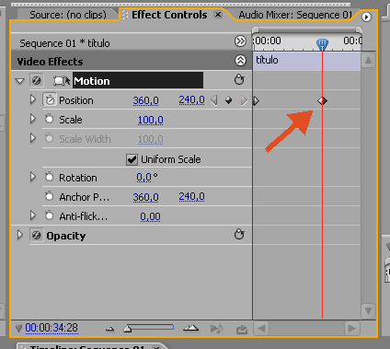Toggle animation stopwatch for Position
The height and width of the screenshot is (349, 390).
click(x=50, y=99)
